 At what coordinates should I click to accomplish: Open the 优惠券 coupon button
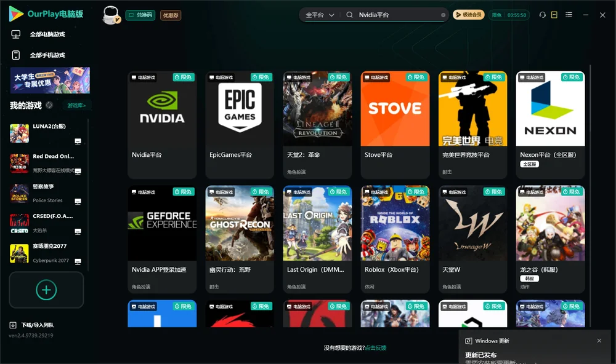[171, 15]
